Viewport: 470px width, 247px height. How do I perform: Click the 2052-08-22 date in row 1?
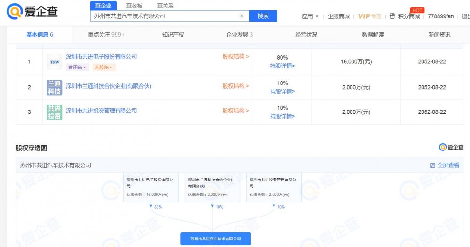[432, 61]
